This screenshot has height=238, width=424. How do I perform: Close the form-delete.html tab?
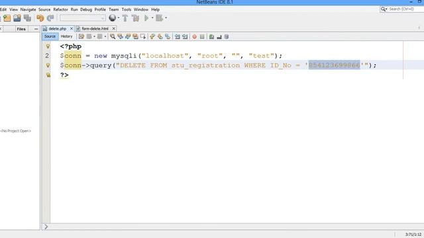pos(113,28)
